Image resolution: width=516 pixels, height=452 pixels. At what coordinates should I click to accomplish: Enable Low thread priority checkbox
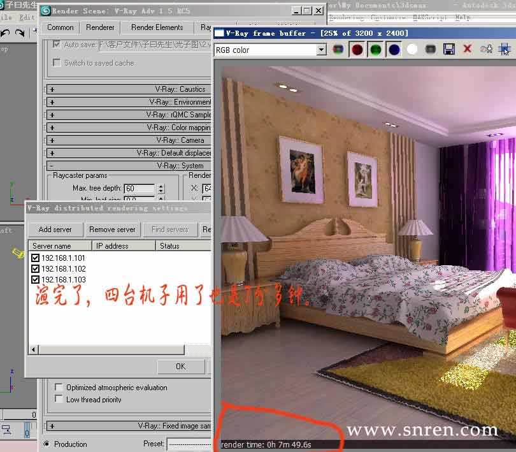click(x=59, y=399)
